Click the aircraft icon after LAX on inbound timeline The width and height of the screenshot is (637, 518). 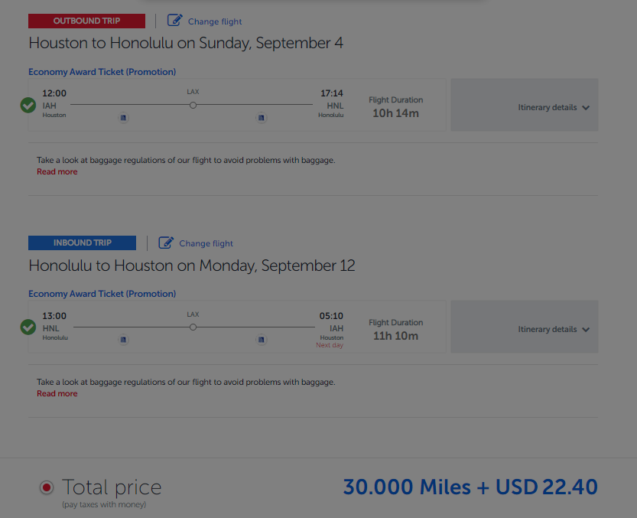[261, 339]
